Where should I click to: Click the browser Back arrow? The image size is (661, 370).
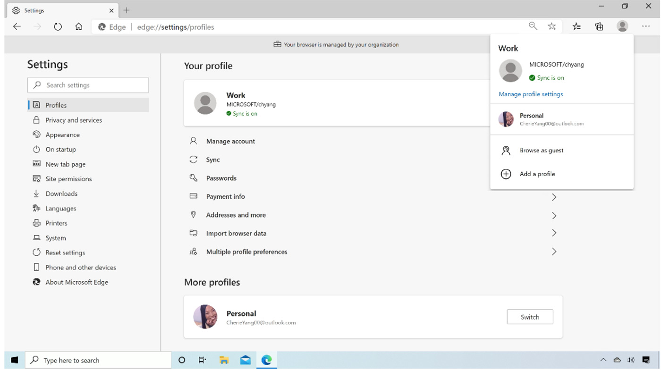[17, 27]
